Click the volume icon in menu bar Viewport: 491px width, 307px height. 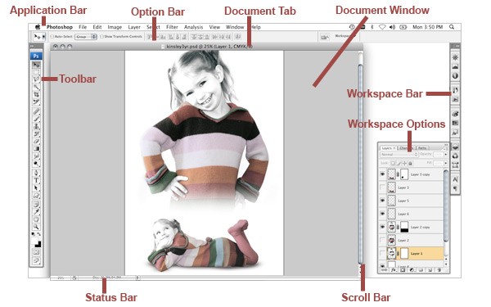[x=392, y=27]
